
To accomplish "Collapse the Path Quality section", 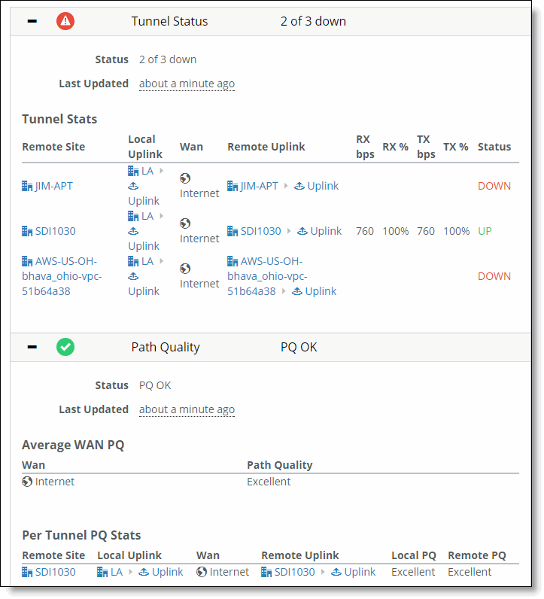I will tap(32, 347).
